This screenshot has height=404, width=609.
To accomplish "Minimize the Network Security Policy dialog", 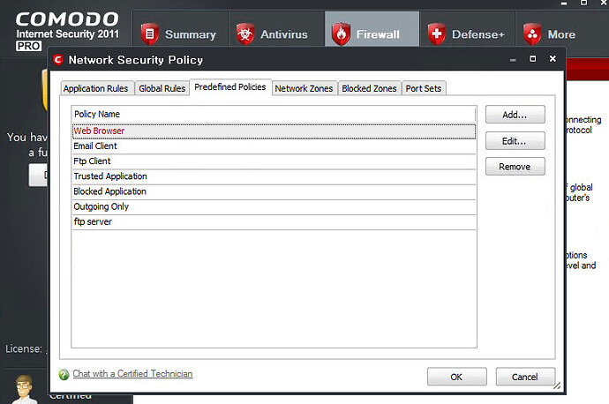I will [x=513, y=59].
